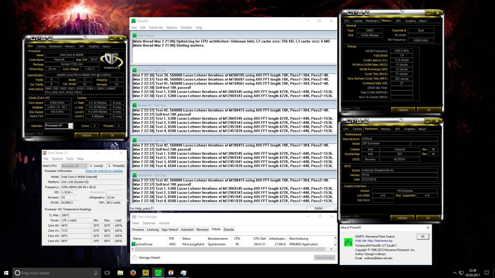Switch to the Autostart tab in Task-Manager
Screen dimensions: 495x278
(x=187, y=229)
